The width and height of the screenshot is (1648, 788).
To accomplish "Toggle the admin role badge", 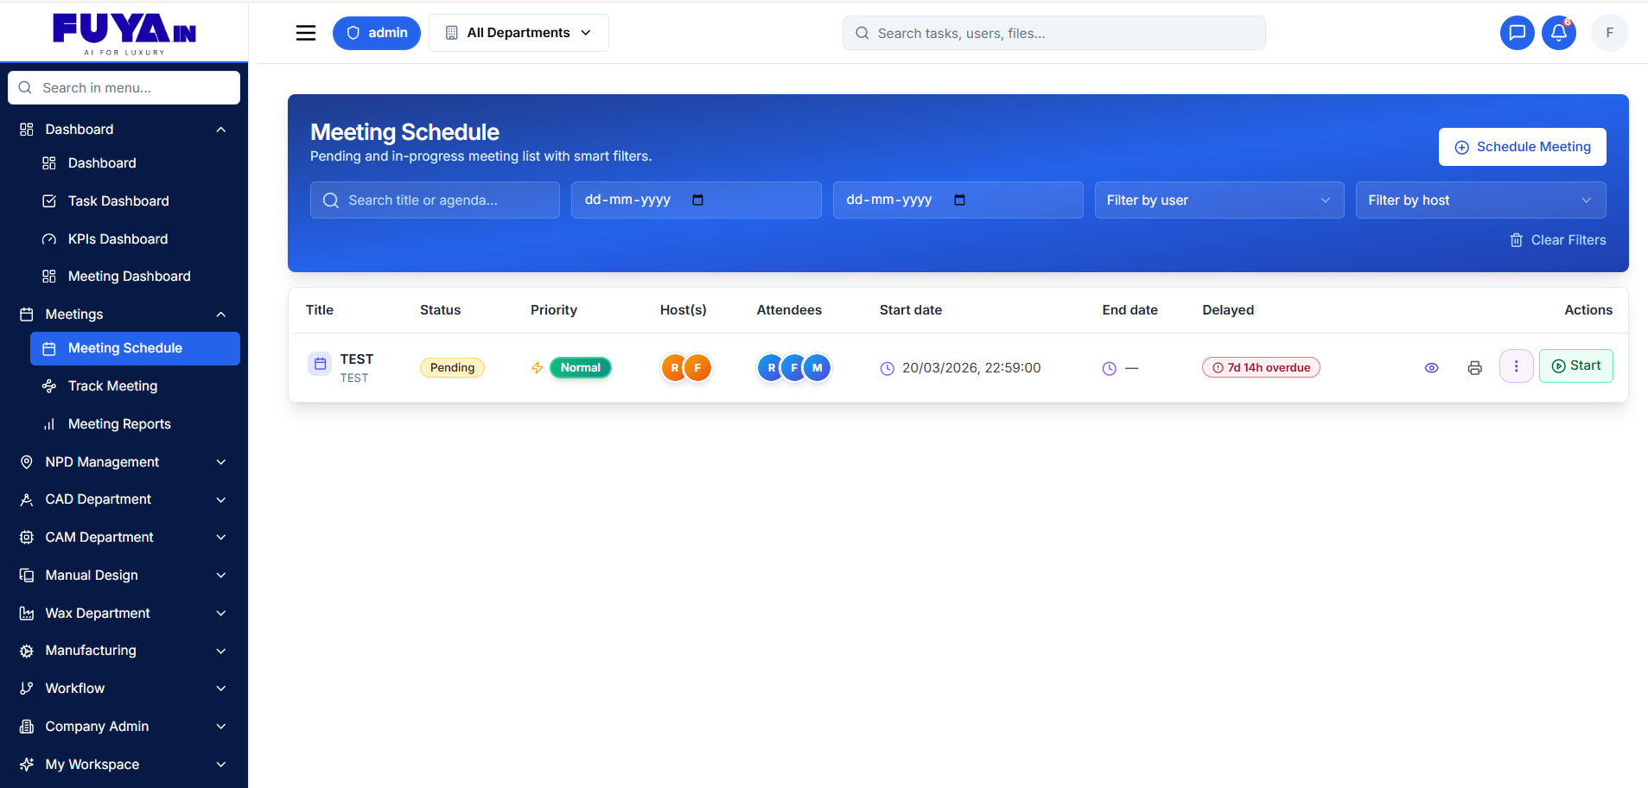I will point(377,33).
